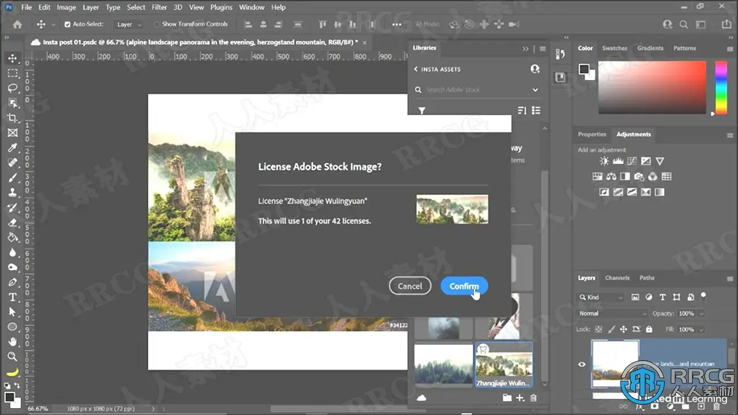Open the search icon at top right
The width and height of the screenshot is (738, 415).
point(684,24)
